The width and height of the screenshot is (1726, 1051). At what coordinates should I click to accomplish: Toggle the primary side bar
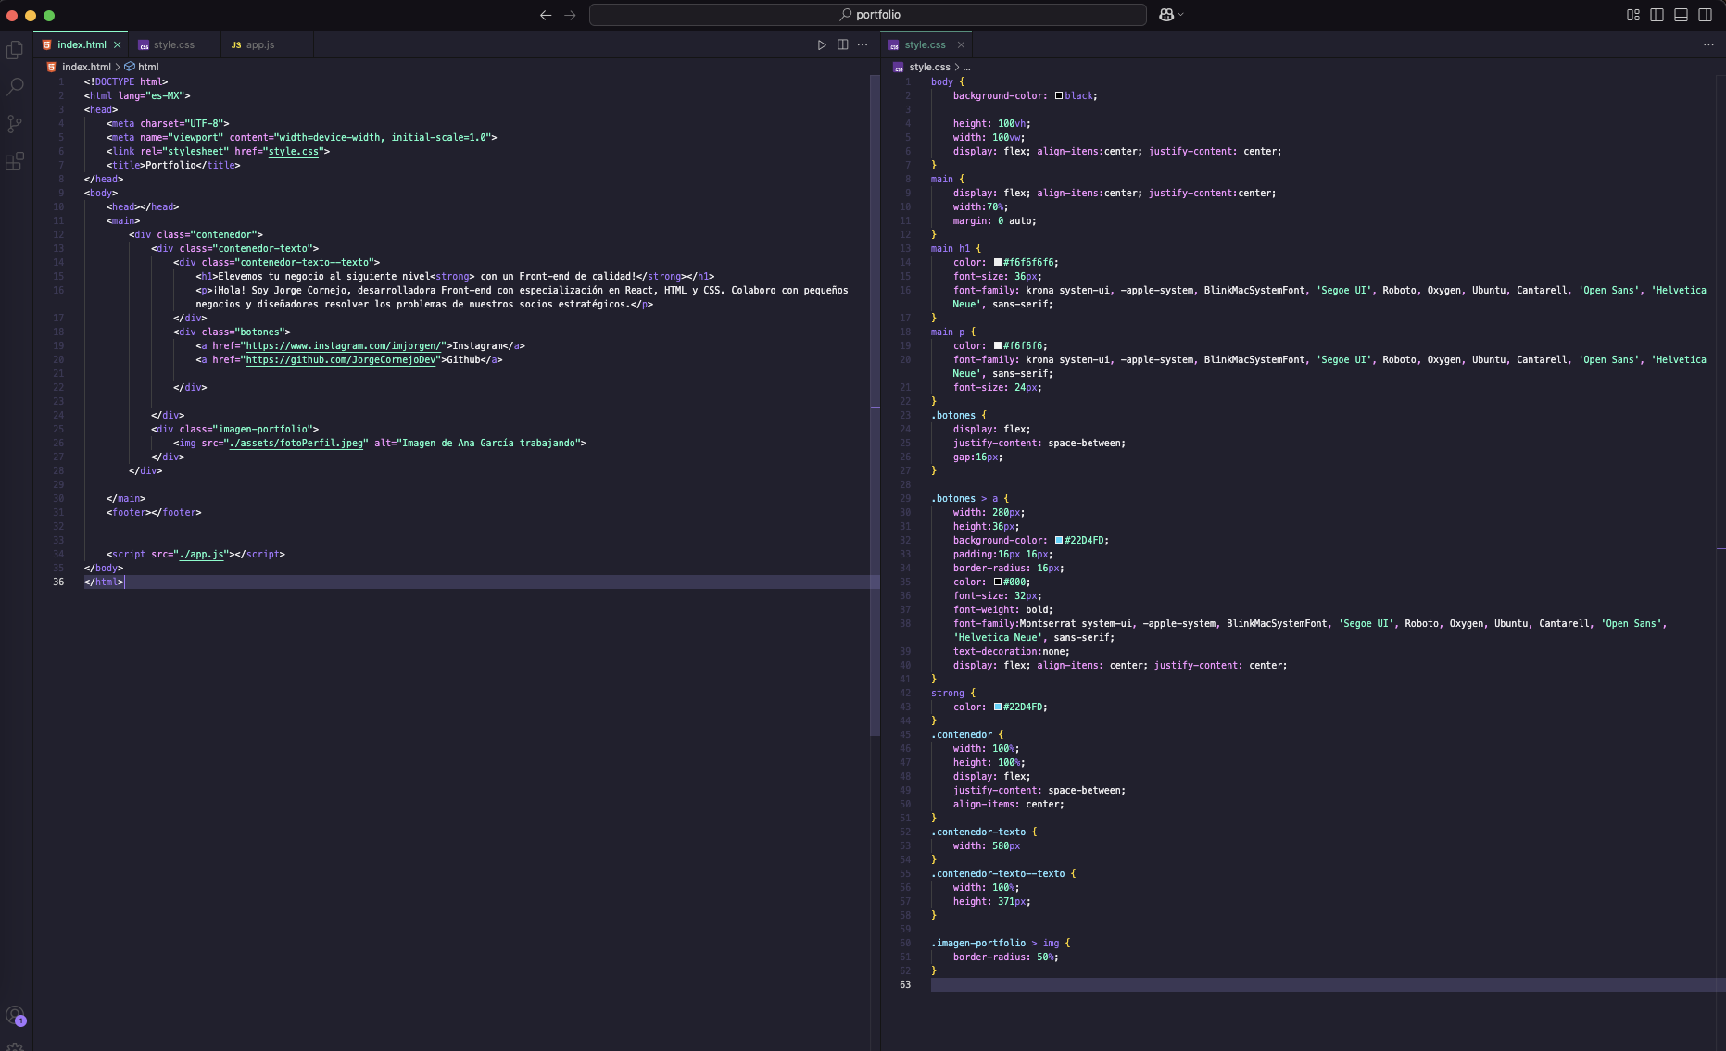[1657, 15]
